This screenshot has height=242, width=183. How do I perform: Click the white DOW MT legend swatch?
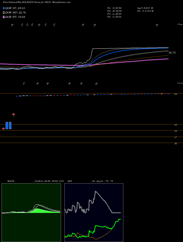(x=4, y=13)
